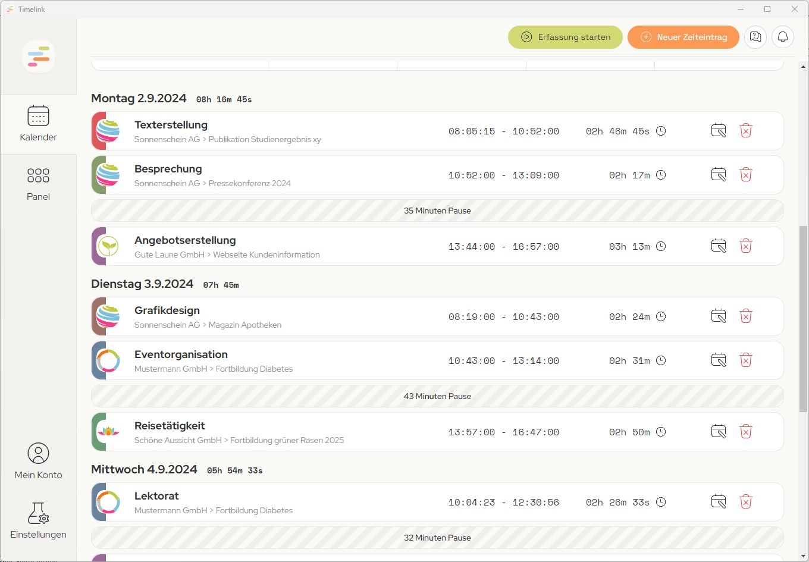Open Einstellungen
Image resolution: width=809 pixels, height=562 pixels.
38,521
